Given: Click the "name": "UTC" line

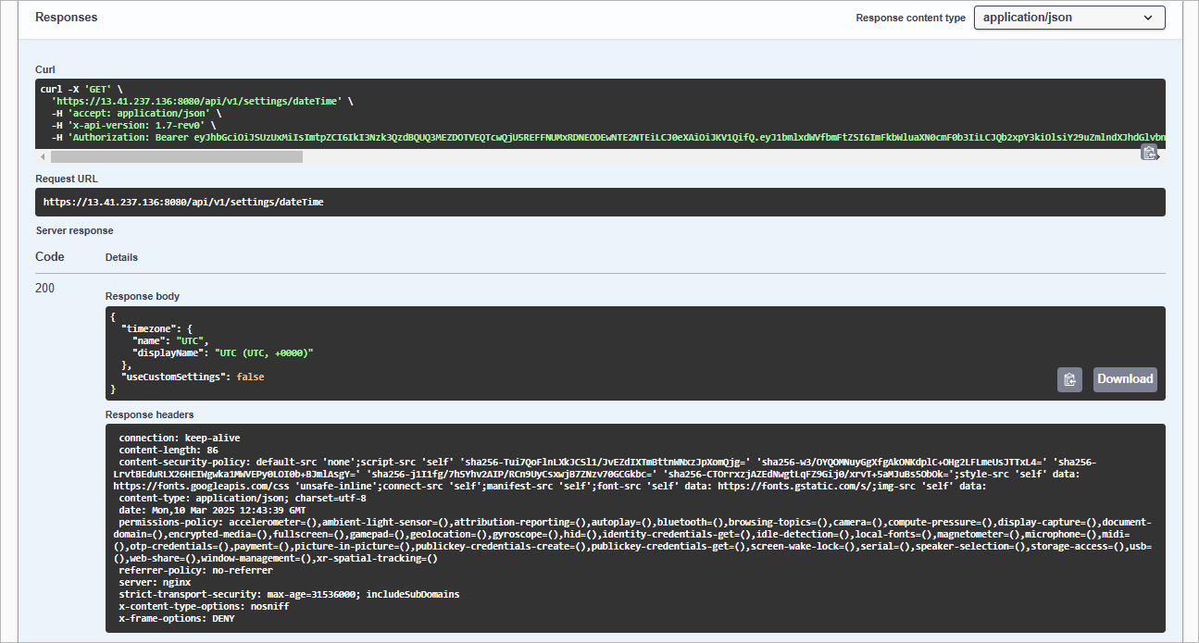Looking at the screenshot, I should pyautogui.click(x=171, y=340).
